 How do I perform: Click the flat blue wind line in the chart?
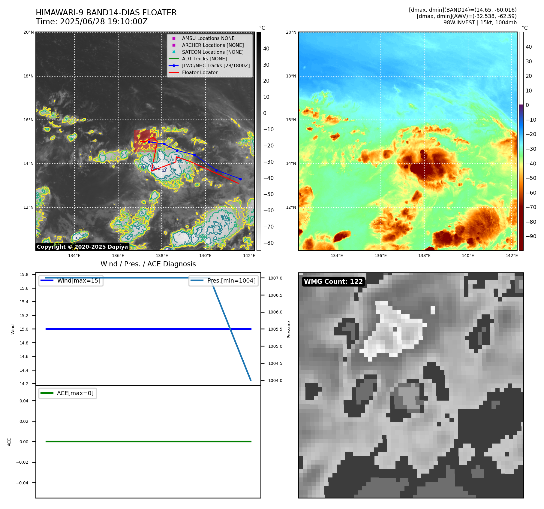click(x=148, y=329)
